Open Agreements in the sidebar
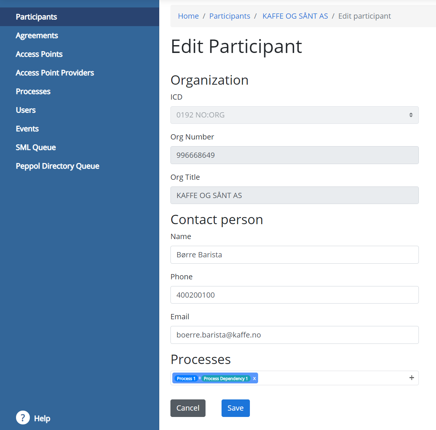 (x=37, y=36)
